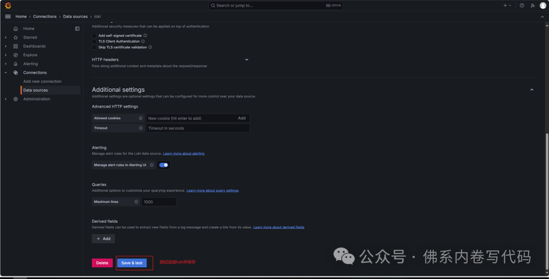The width and height of the screenshot is (549, 279).
Task: Open Add new connection menu item
Action: click(42, 81)
